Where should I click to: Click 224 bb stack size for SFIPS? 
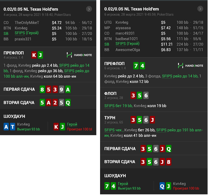tap(182, 44)
